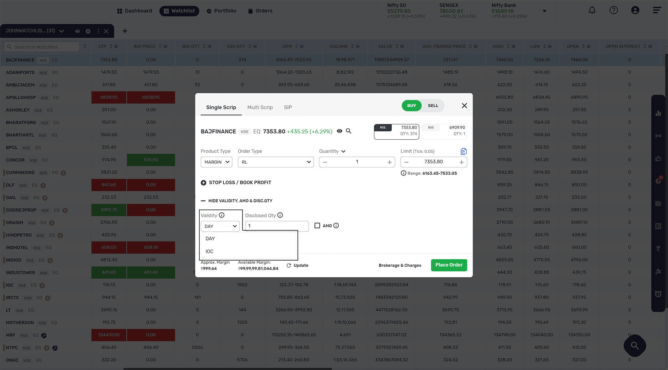Viewport: 668px width, 370px height.
Task: Open the thumbs-up icon in right sidebar
Action: pyautogui.click(x=658, y=158)
